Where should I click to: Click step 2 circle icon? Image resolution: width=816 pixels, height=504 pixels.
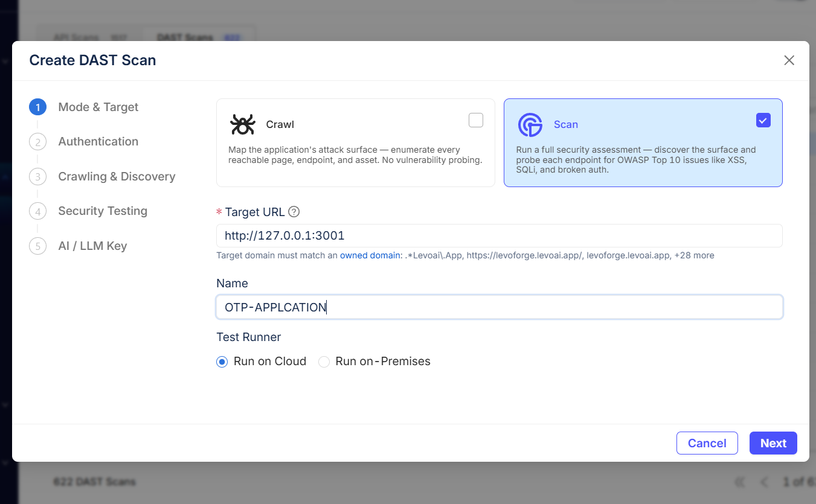click(37, 142)
